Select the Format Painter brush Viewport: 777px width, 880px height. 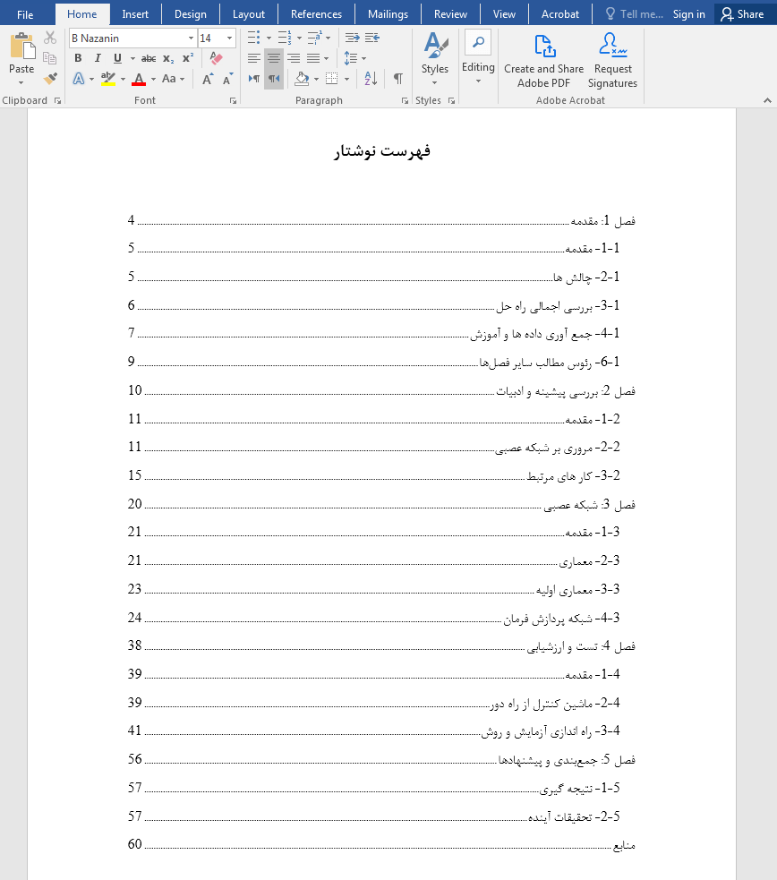click(x=50, y=79)
